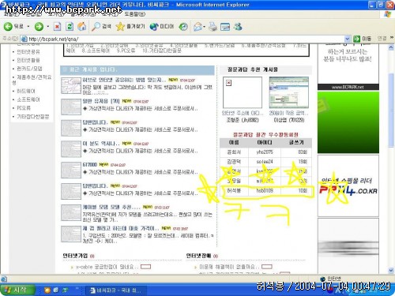Image resolution: width=395 pixels, height=296 pixels.
Task: Click the green Forward arrow button
Action: (x=39, y=27)
